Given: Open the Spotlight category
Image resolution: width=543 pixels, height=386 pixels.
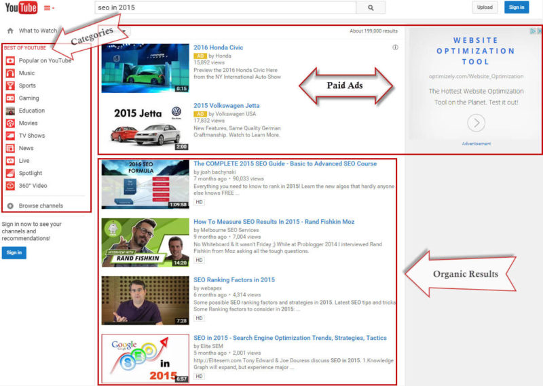Looking at the screenshot, I should tap(31, 173).
